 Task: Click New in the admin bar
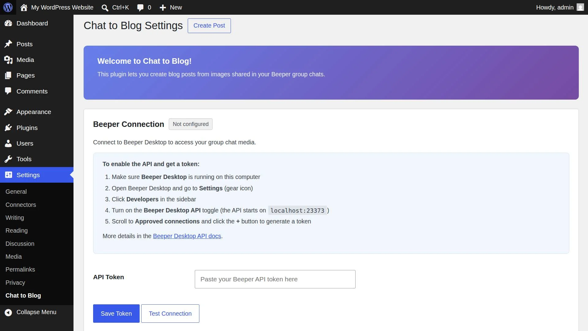pos(176,7)
